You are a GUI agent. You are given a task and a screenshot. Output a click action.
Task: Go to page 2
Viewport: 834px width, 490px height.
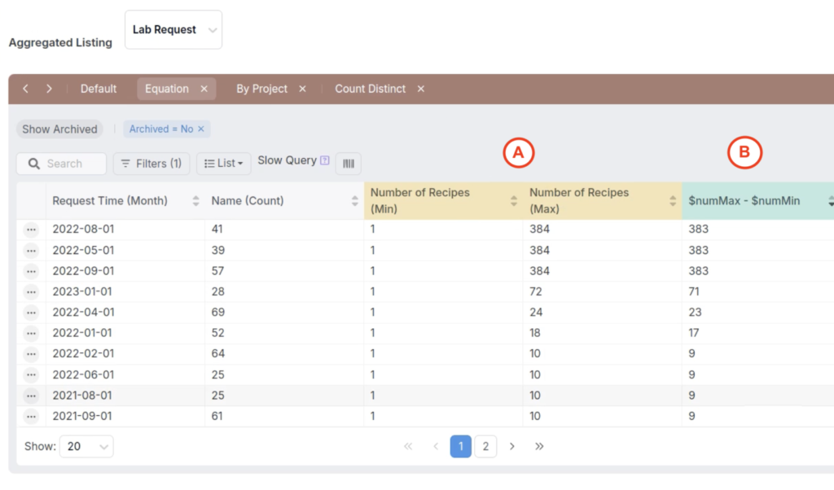coord(485,446)
